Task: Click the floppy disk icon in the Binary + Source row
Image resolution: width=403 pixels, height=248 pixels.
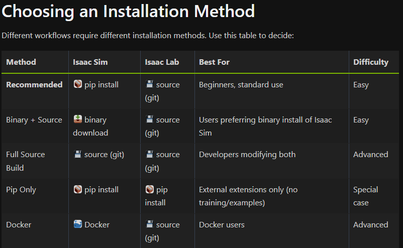Action: [150, 119]
